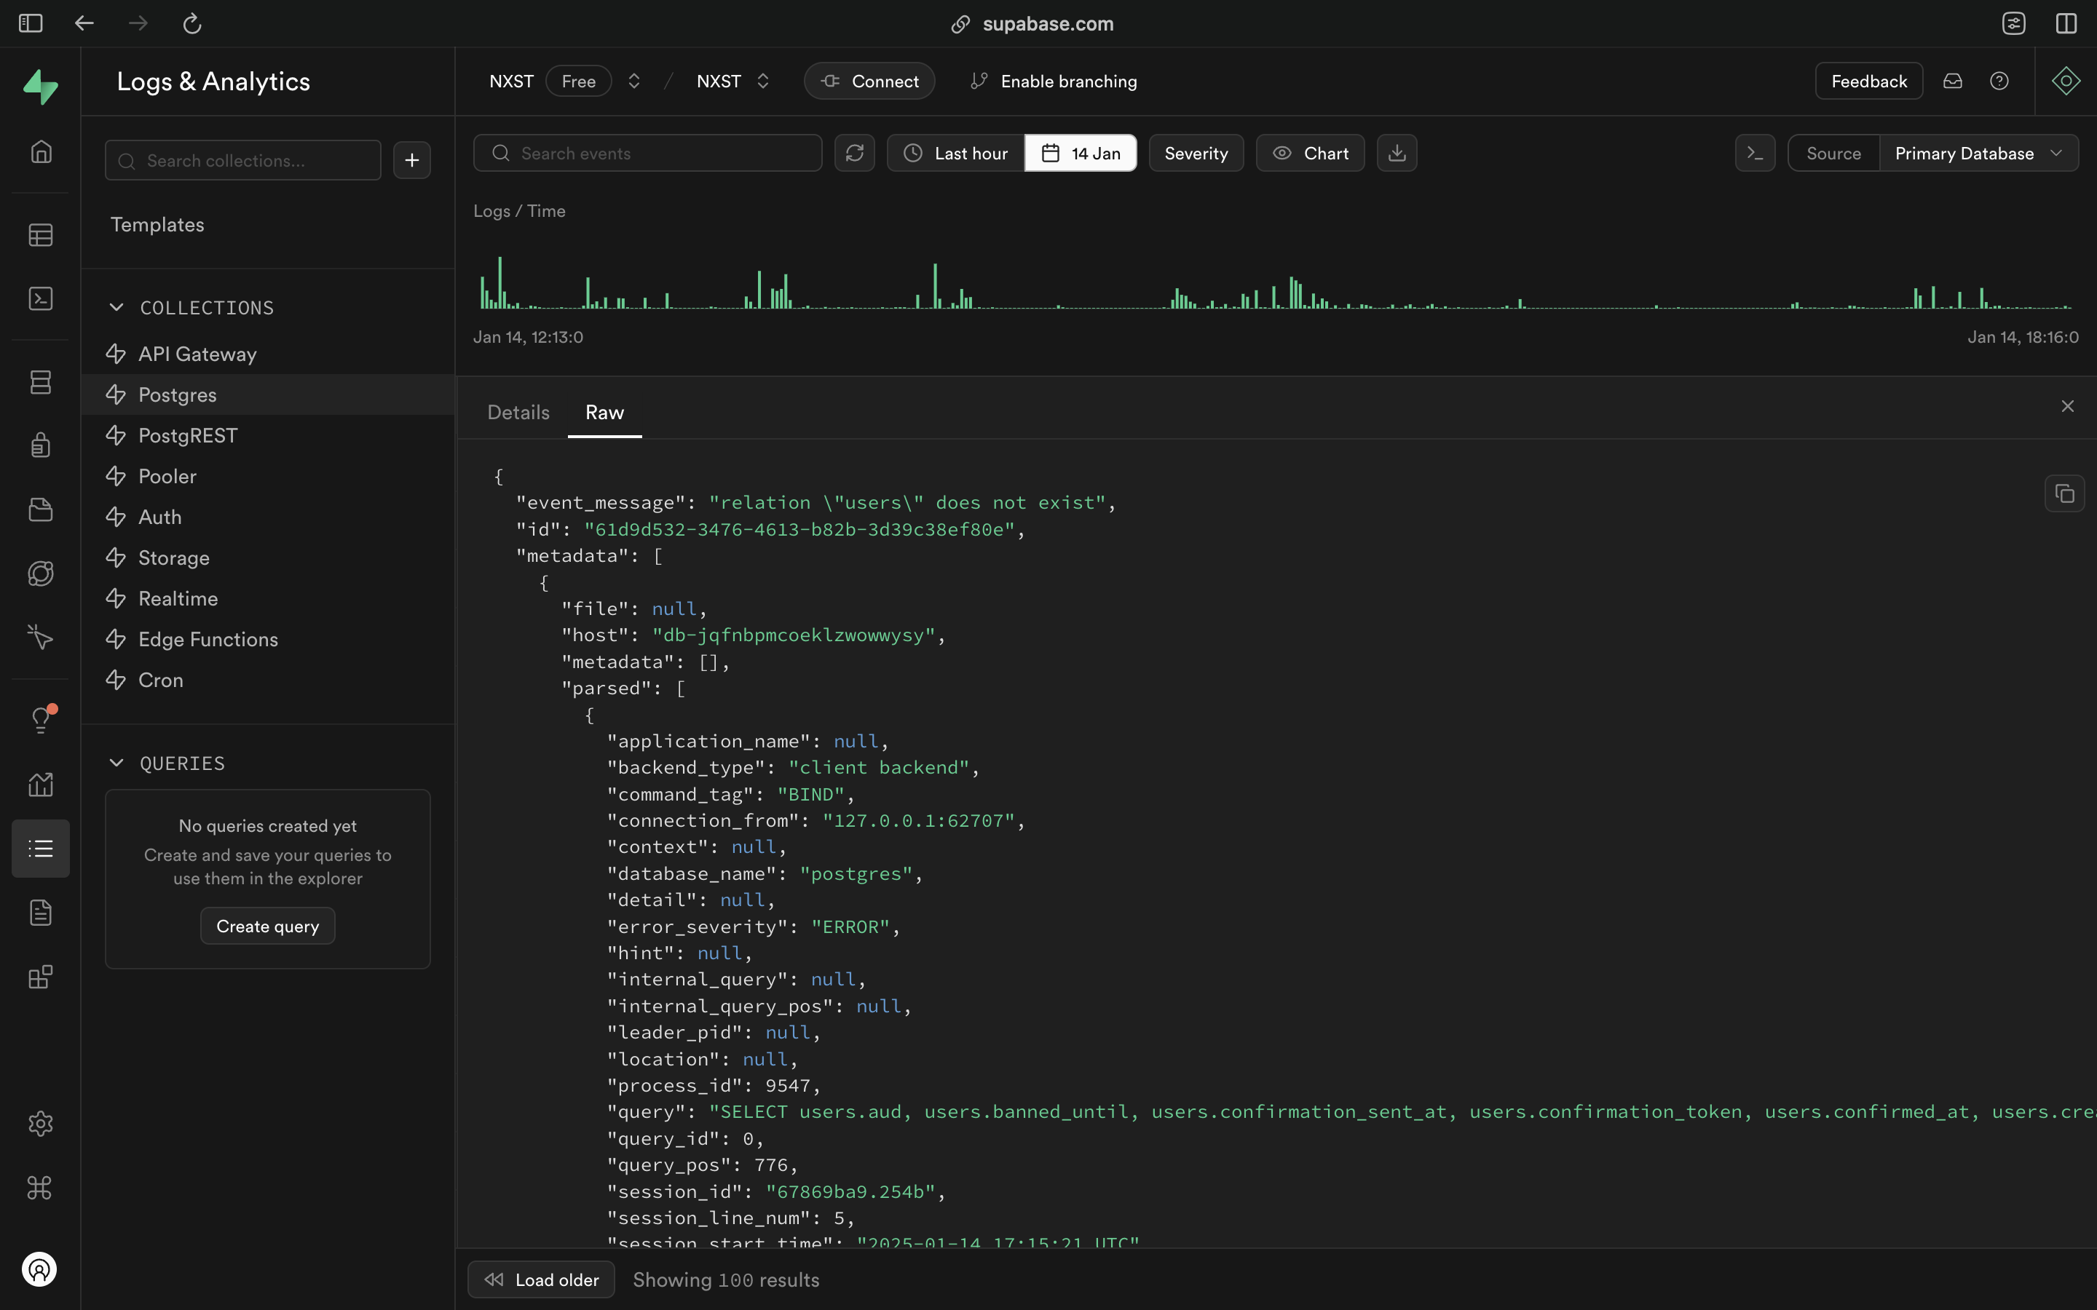Open Authentication from the sidebar
The height and width of the screenshot is (1310, 2097).
pyautogui.click(x=41, y=445)
